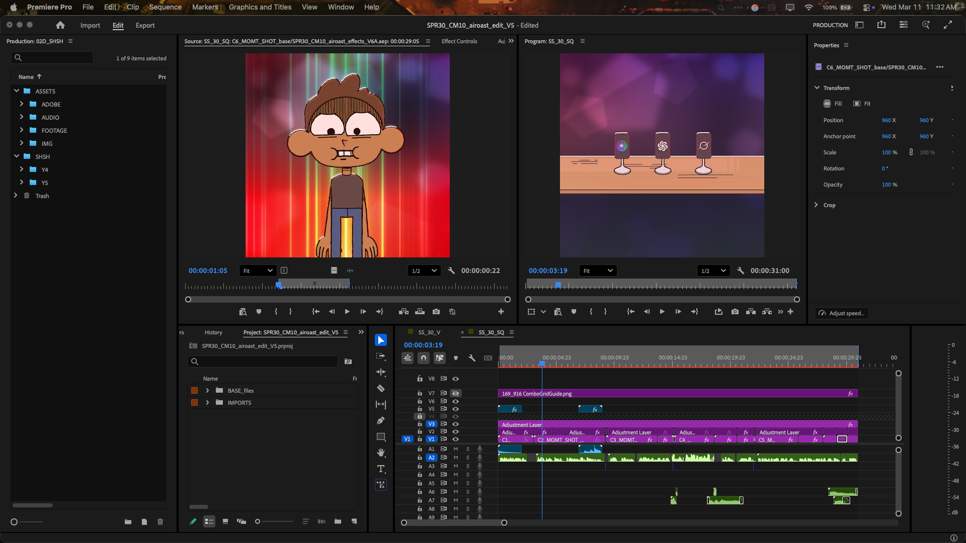Select the Razor tool
This screenshot has width=966, height=543.
(381, 389)
